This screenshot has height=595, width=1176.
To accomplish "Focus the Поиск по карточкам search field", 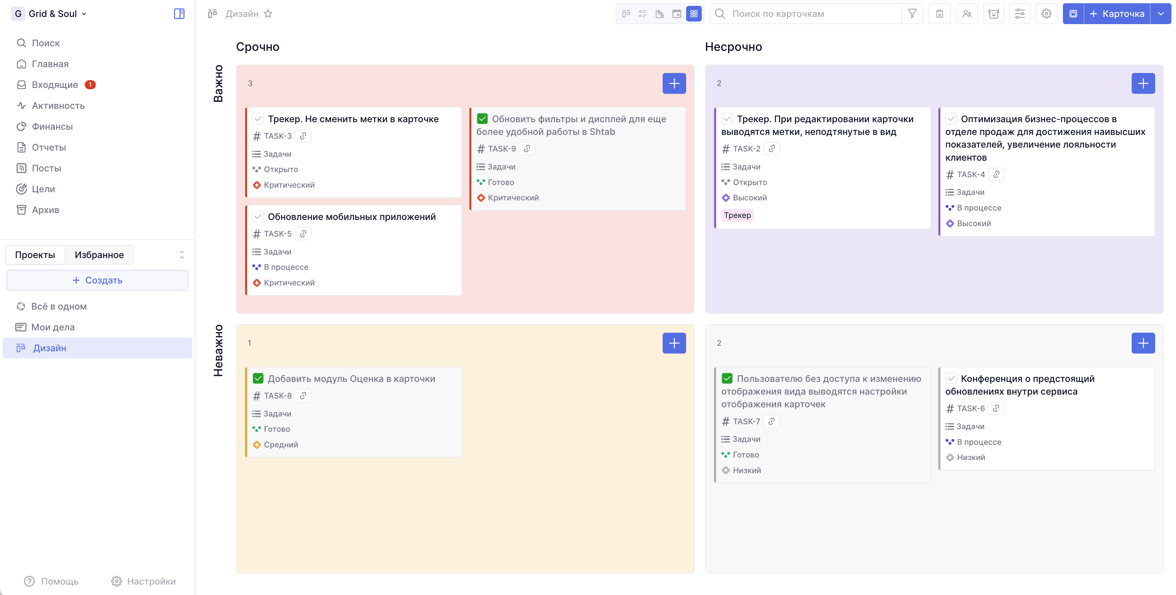I will point(805,14).
